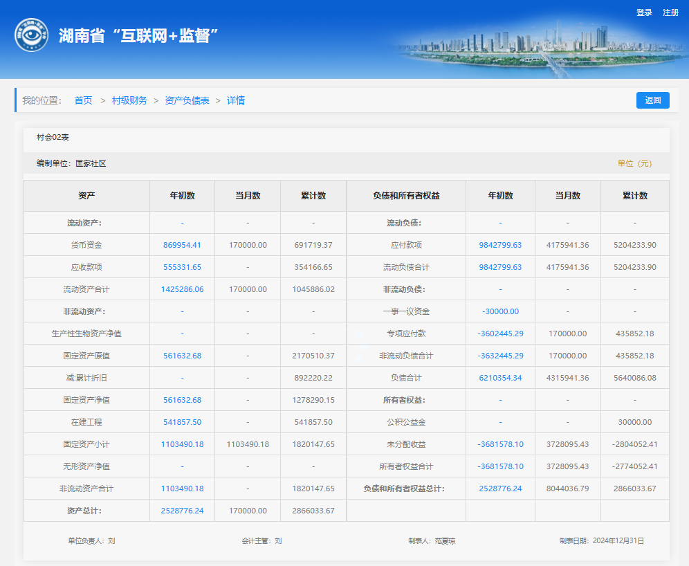Select the 专项应付款 row label
Viewport: 689px width, 566px height.
point(406,334)
